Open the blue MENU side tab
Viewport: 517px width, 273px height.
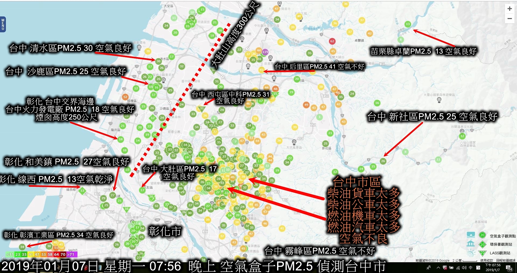coord(3,24)
